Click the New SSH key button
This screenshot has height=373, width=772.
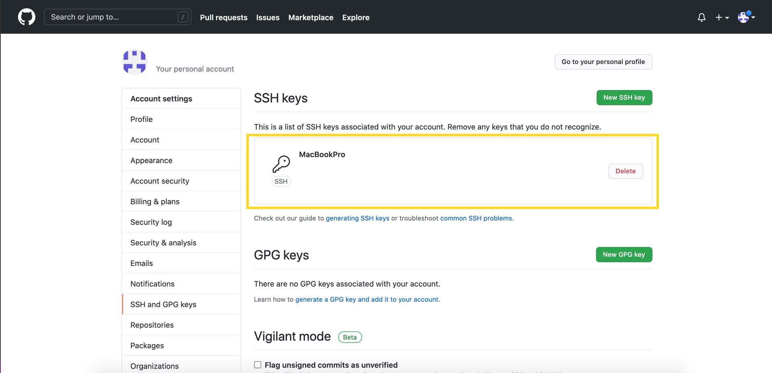click(x=624, y=97)
